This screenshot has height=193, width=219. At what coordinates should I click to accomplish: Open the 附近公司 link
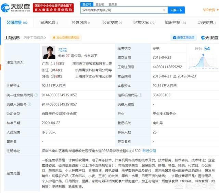(149, 151)
